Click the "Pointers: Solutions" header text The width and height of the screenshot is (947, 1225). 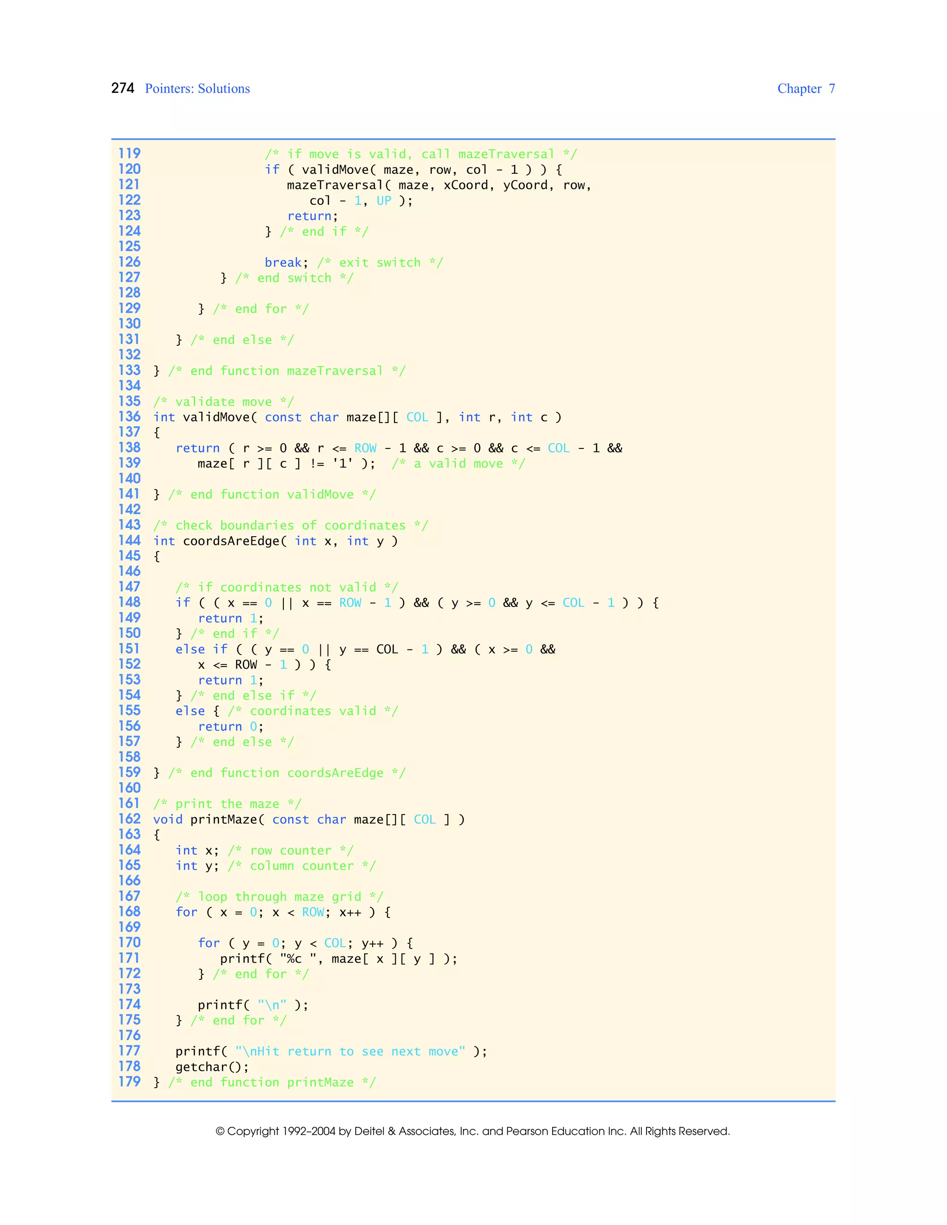click(x=197, y=89)
